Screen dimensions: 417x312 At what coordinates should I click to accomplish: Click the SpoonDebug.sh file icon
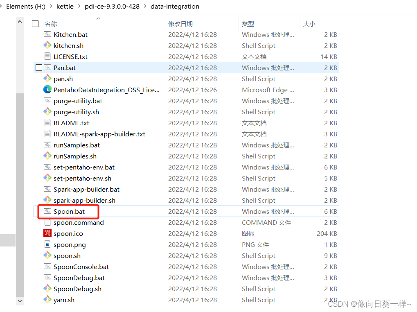coord(47,289)
